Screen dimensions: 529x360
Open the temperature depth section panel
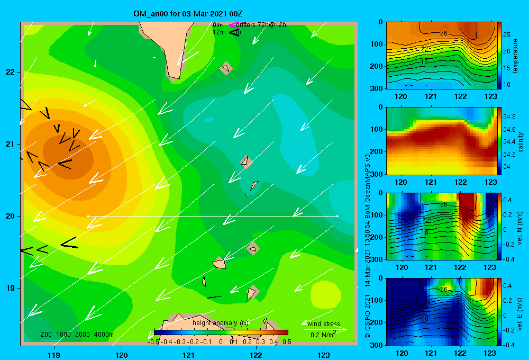point(441,56)
